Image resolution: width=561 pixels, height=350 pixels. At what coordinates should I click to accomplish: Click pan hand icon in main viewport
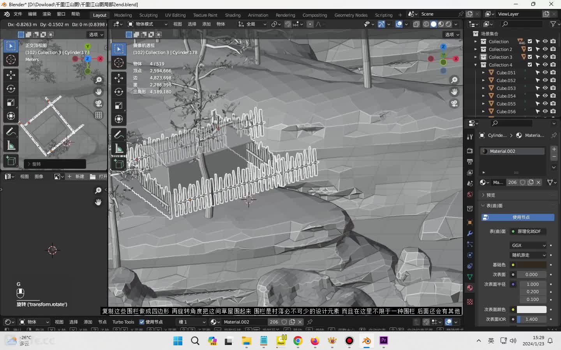[454, 92]
